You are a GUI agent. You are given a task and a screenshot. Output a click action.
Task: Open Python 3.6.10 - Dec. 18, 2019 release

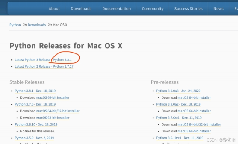click(36, 124)
